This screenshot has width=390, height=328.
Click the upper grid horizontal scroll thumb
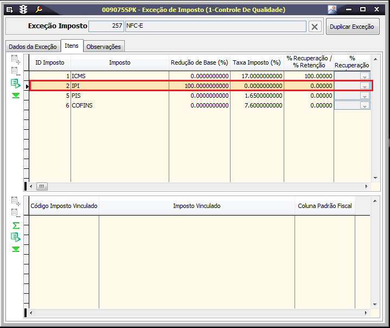pos(42,186)
